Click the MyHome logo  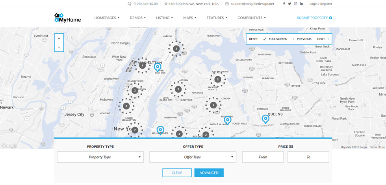[67, 18]
